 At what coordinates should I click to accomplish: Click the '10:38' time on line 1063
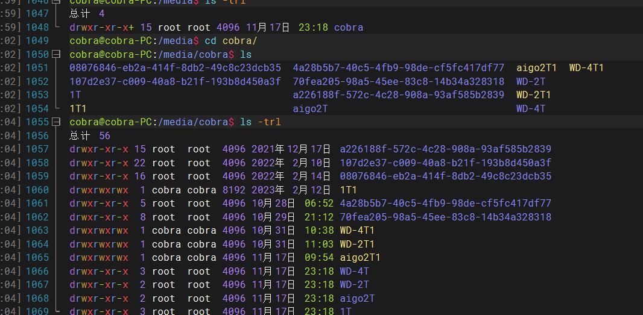(319, 231)
